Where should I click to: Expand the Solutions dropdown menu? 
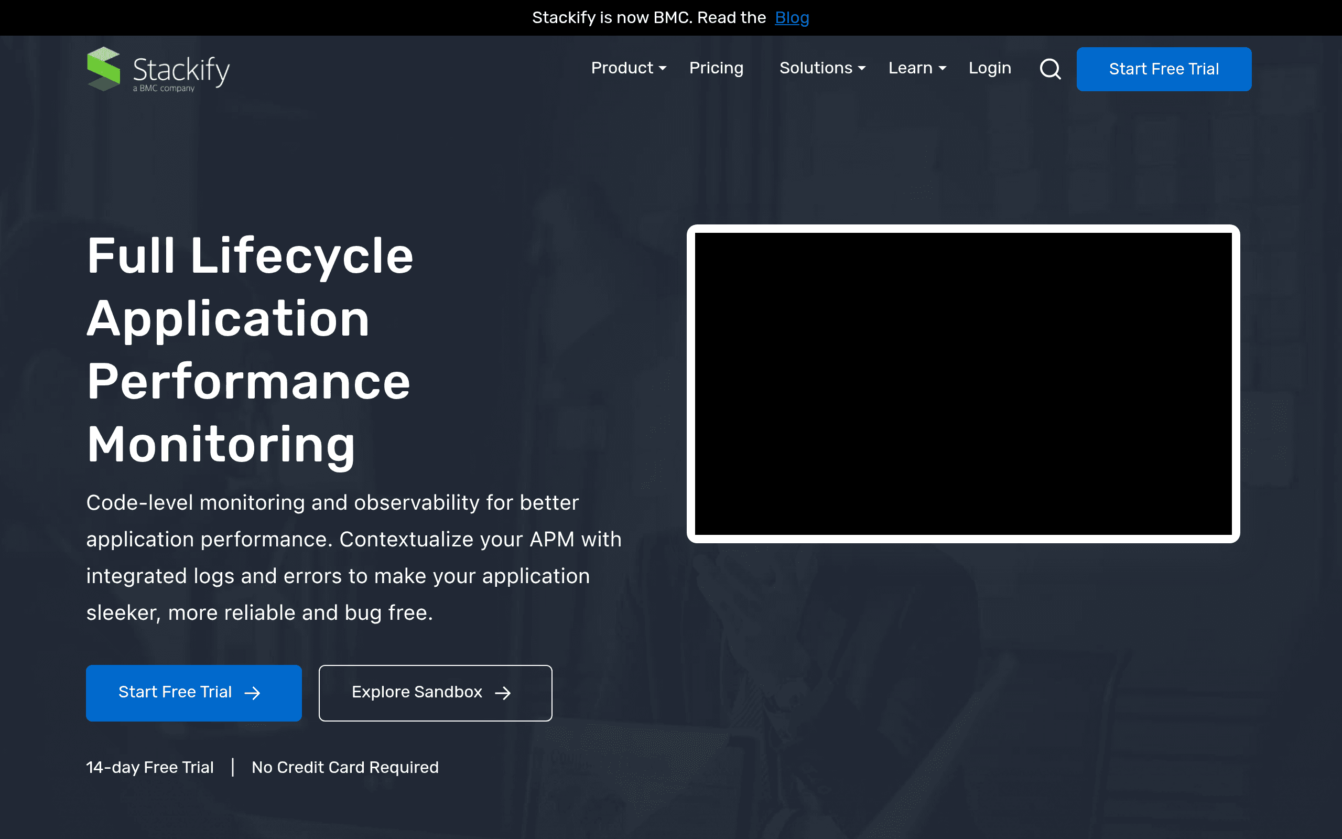coord(822,68)
